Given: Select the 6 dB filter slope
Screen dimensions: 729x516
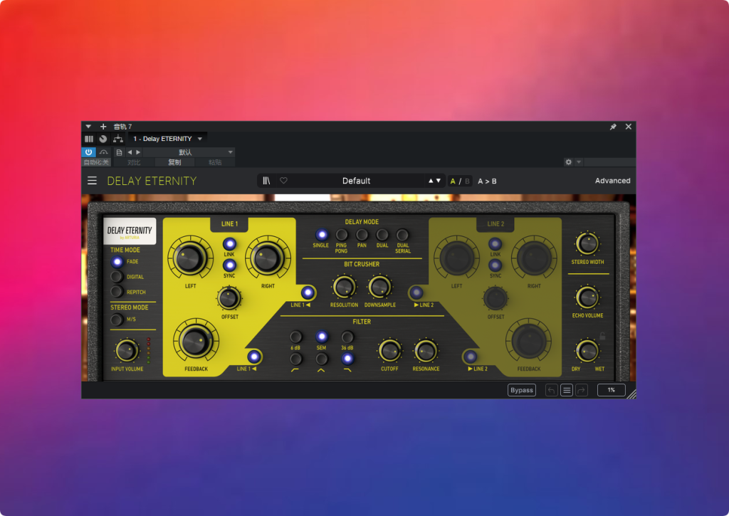Looking at the screenshot, I should click(295, 336).
